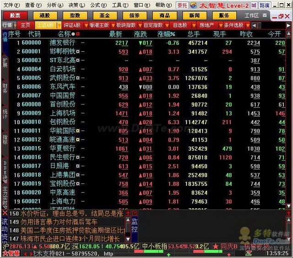The width and height of the screenshot is (293, 258).
Task: Click the tab strip right-scroll arrow
Action: tap(288, 26)
